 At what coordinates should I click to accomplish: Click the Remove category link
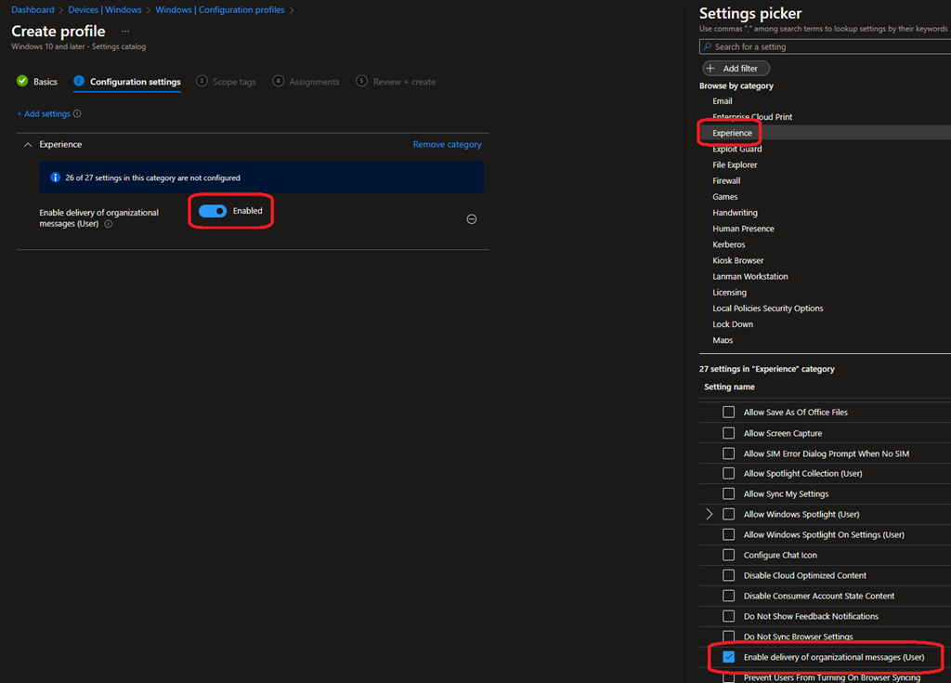(x=447, y=145)
